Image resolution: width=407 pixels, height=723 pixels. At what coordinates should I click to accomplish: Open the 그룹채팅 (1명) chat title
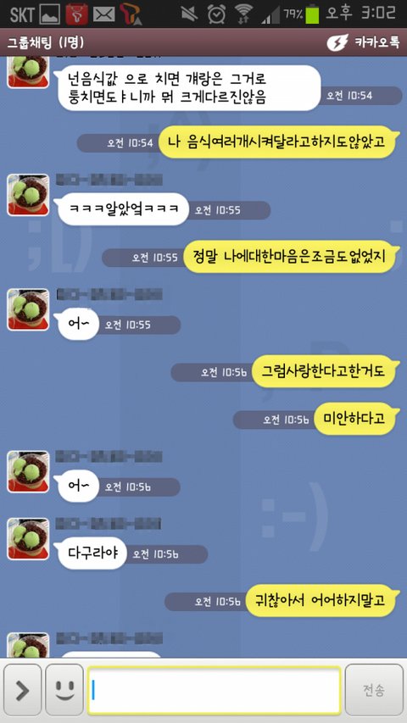coord(46,43)
